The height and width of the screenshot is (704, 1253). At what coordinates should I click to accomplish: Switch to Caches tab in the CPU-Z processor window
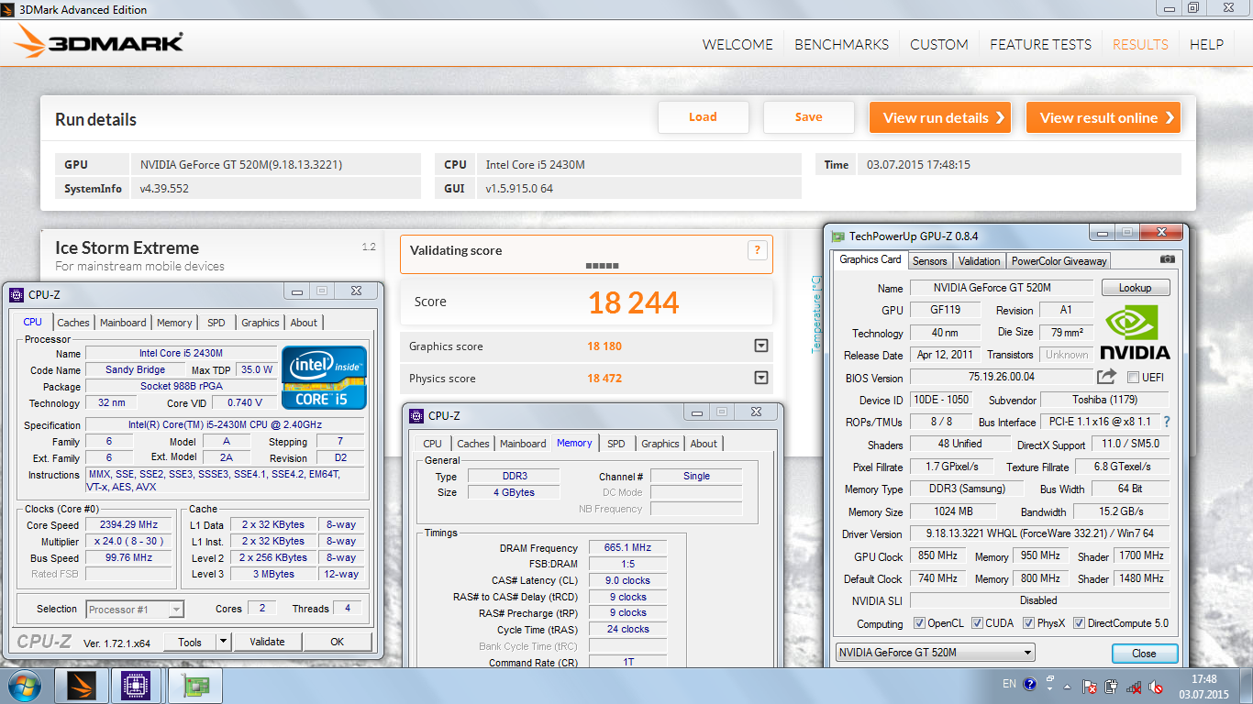(73, 323)
